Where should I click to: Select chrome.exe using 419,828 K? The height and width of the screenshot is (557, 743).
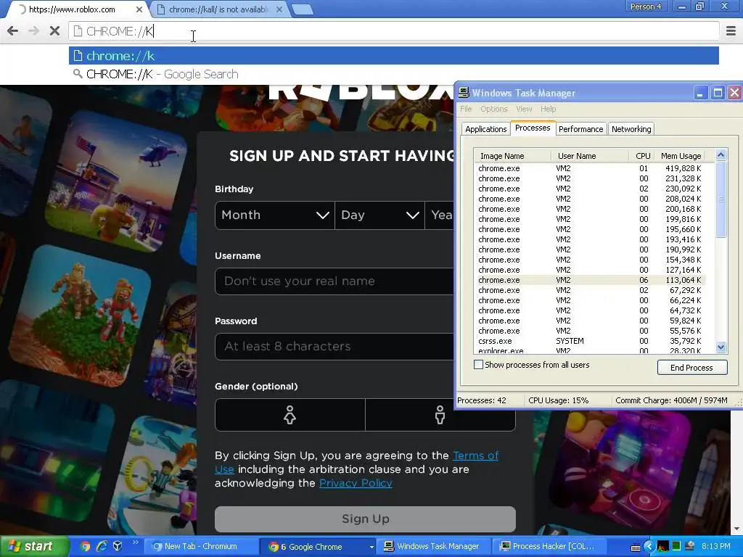[590, 168]
